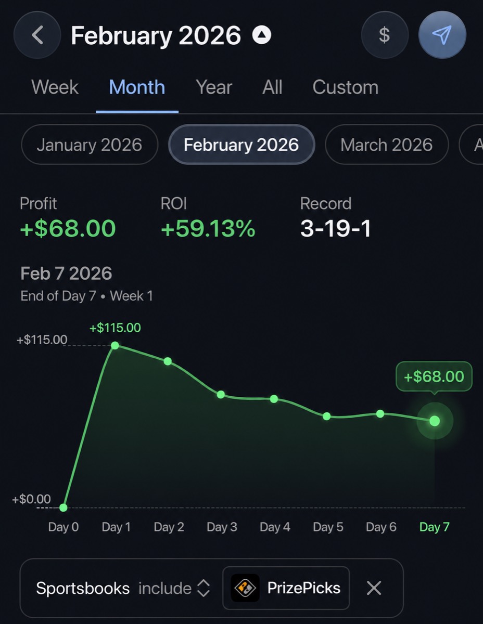Select the Year tab
Screen dimensions: 483x624
[214, 87]
